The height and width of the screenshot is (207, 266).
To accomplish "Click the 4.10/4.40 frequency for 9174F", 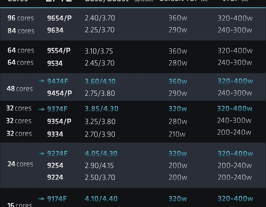I will [101, 199].
